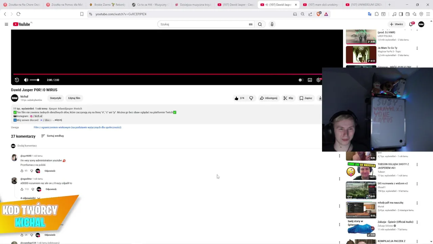Dislike the Dawid Jasper video
This screenshot has height=244, width=433.
(251, 98)
